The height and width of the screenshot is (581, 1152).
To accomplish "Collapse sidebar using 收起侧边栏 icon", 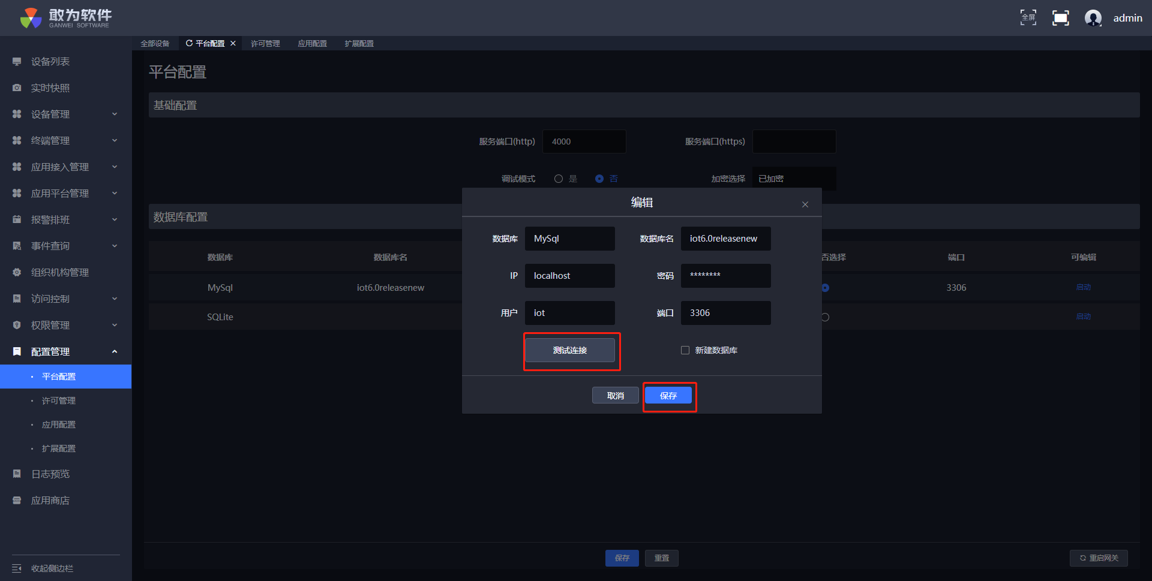I will [x=17, y=568].
